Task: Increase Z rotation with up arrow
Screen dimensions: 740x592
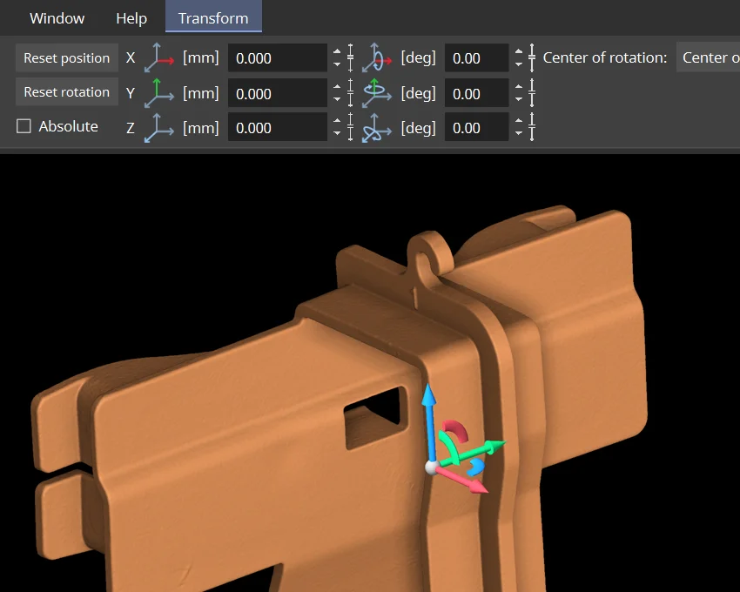Action: pyautogui.click(x=519, y=121)
